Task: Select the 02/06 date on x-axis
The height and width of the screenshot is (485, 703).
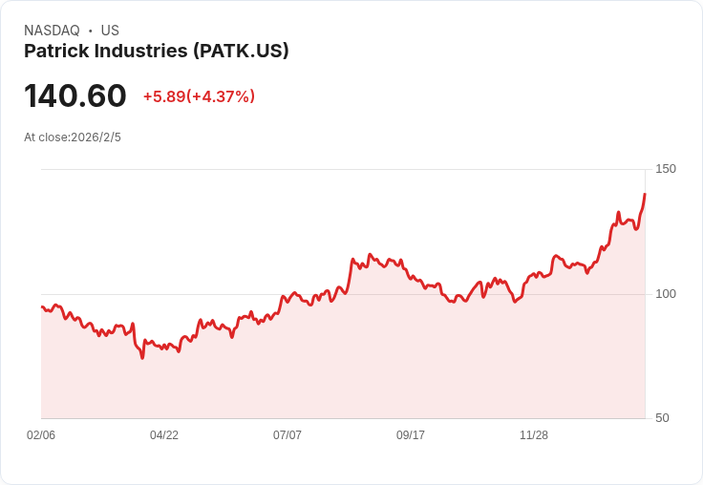Action: (x=41, y=435)
